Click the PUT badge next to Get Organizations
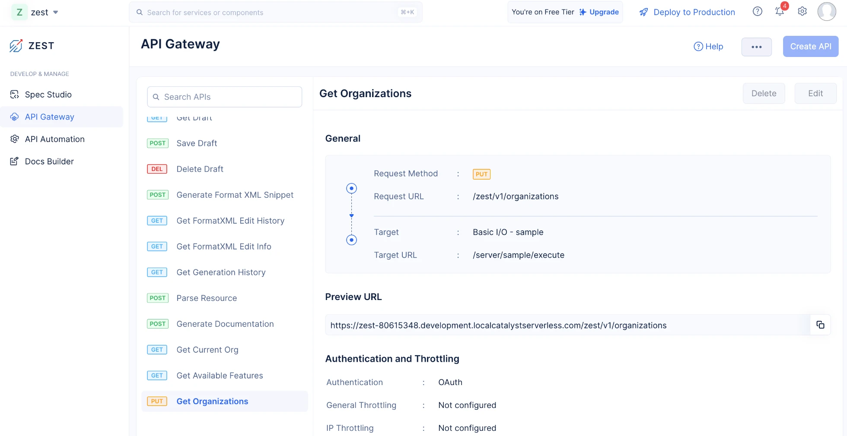The width and height of the screenshot is (847, 436). [x=157, y=401]
